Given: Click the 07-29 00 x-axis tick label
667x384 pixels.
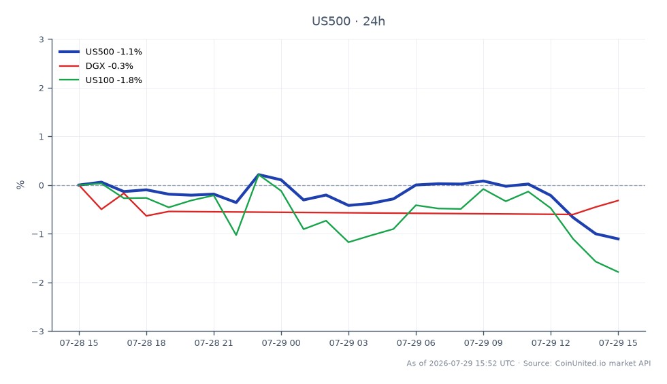Looking at the screenshot, I should coord(281,343).
